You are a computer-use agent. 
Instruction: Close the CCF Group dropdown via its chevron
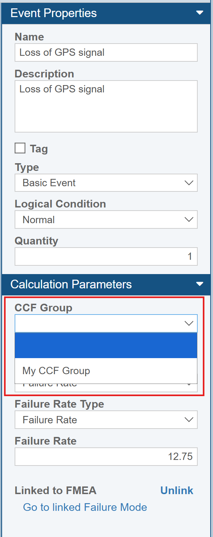tap(189, 324)
